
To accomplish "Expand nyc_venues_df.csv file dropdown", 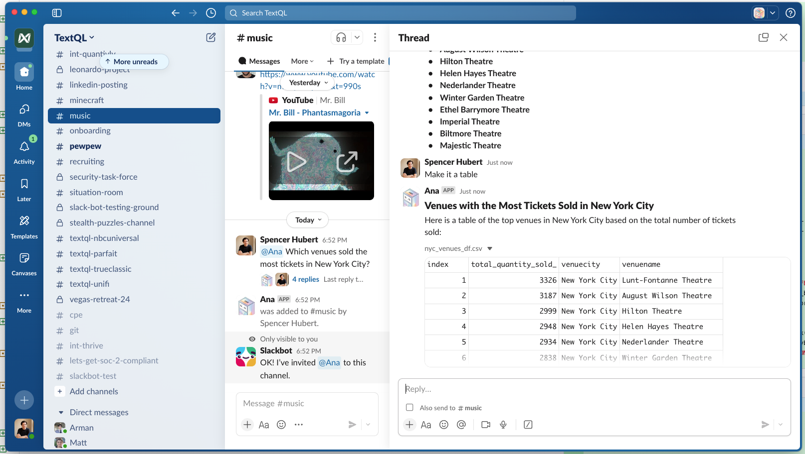I will point(490,248).
